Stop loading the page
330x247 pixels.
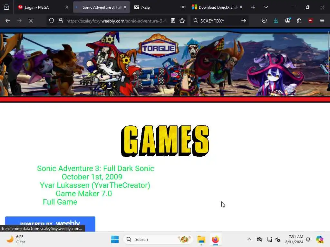pyautogui.click(x=31, y=21)
